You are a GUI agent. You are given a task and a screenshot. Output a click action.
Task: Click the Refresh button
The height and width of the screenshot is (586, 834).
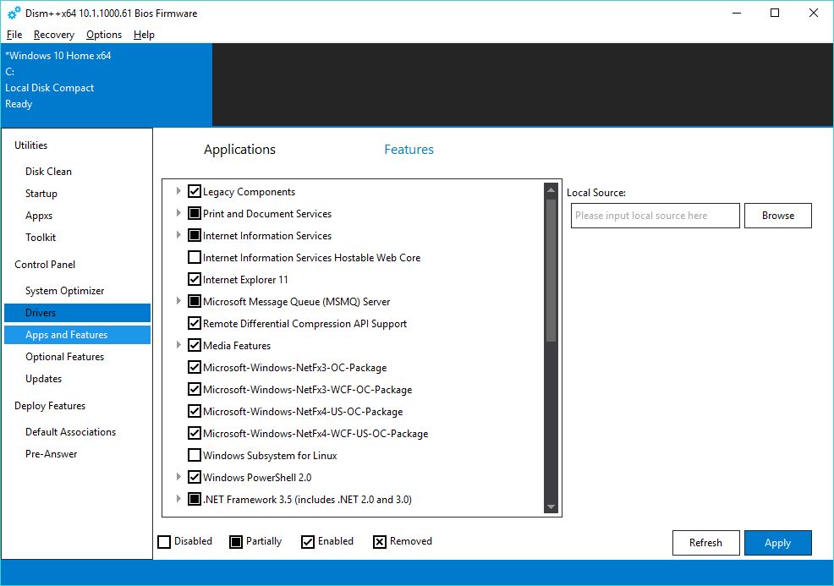click(705, 542)
